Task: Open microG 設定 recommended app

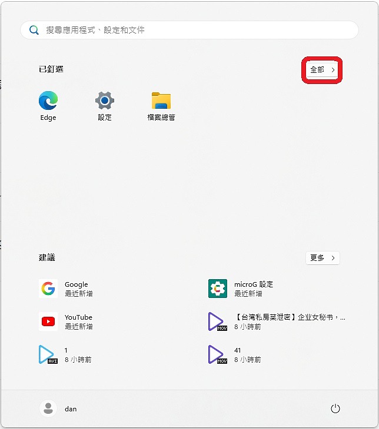Action: [241, 289]
